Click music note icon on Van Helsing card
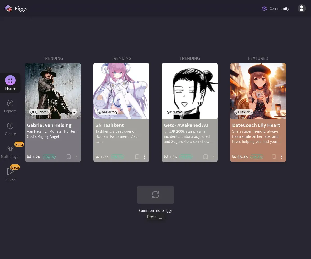The height and width of the screenshot is (259, 311). [74, 112]
